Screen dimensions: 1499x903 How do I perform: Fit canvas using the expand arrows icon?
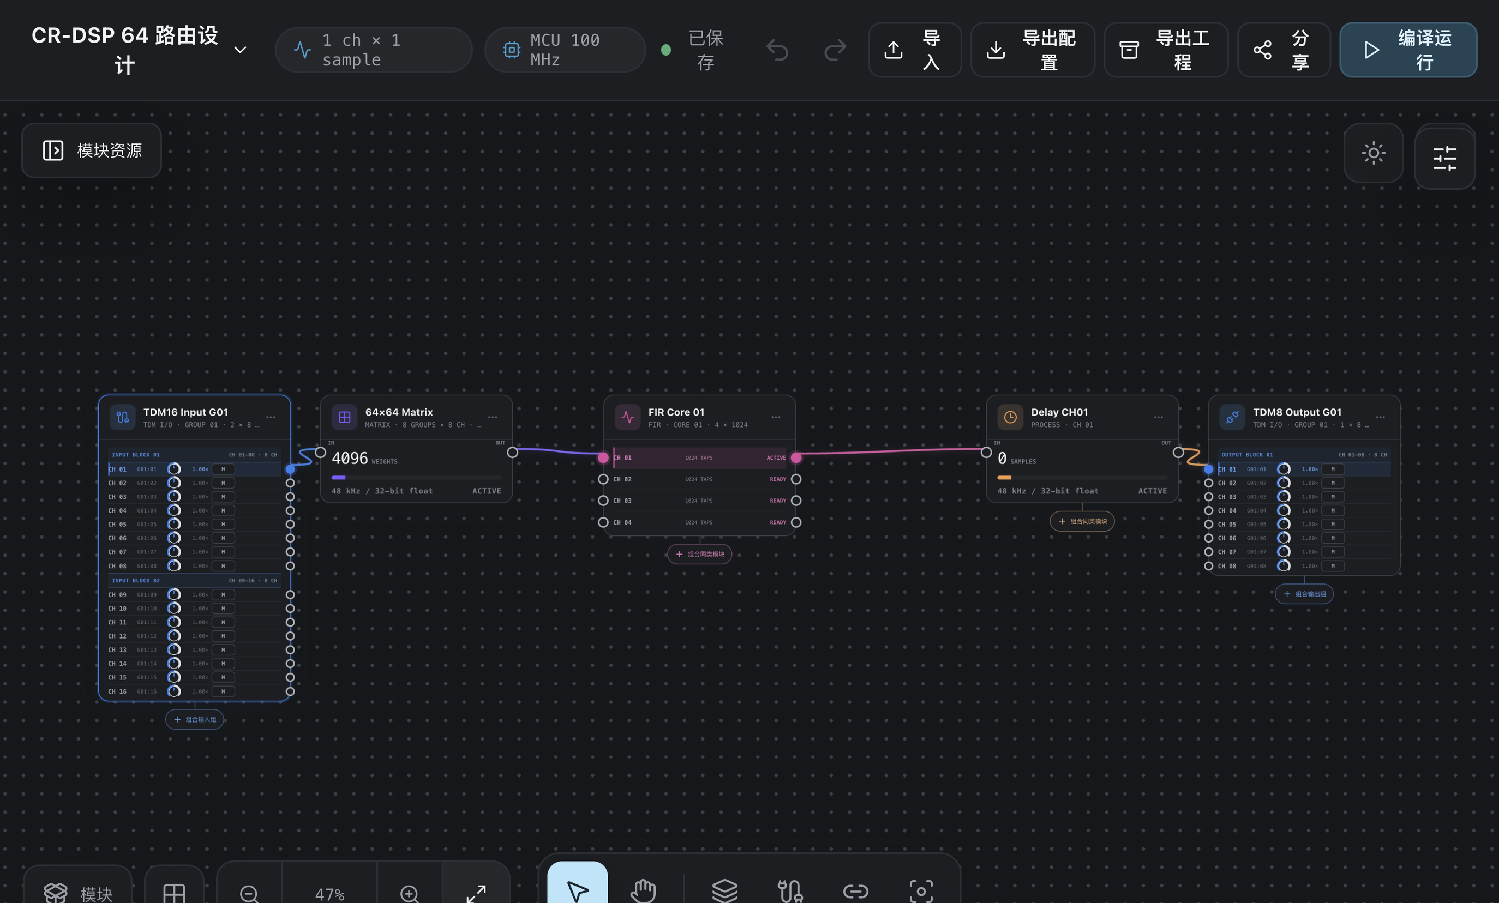pyautogui.click(x=476, y=893)
